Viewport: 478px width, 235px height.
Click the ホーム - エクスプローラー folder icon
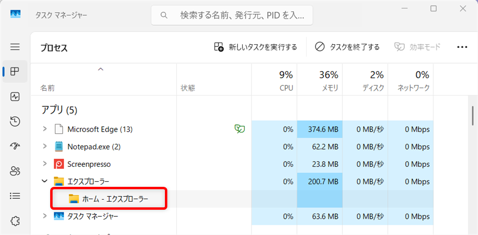pos(74,199)
